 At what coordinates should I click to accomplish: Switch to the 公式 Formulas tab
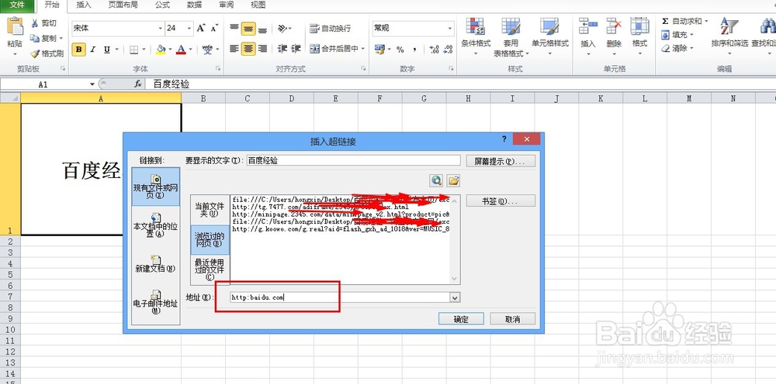[x=162, y=5]
